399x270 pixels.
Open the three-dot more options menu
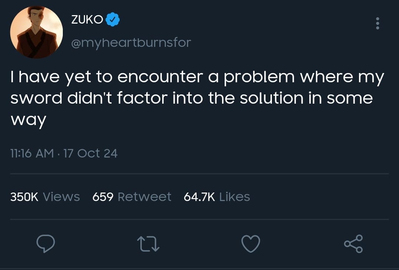[x=377, y=24]
